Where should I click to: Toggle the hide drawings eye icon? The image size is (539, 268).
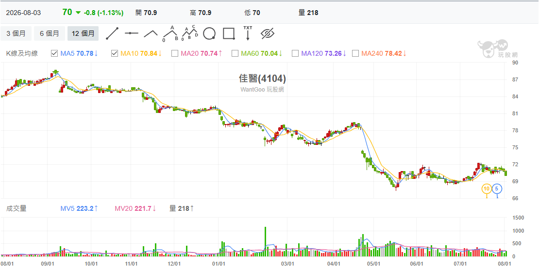[268, 33]
